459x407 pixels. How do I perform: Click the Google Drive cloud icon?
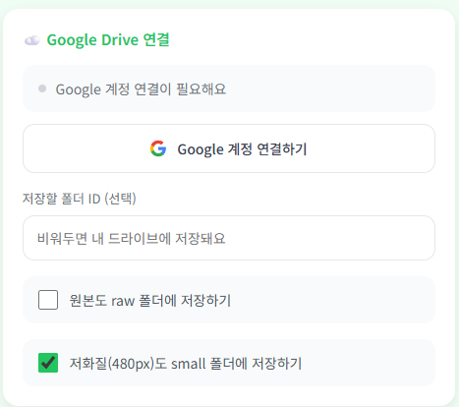point(32,40)
